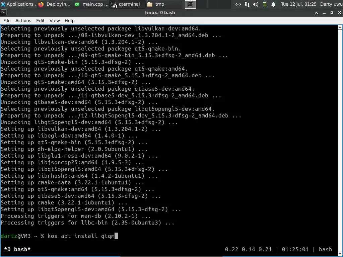Open the View menu

(55, 20)
